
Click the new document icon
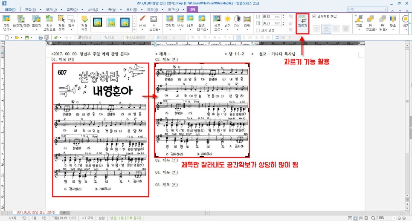pos(7,37)
